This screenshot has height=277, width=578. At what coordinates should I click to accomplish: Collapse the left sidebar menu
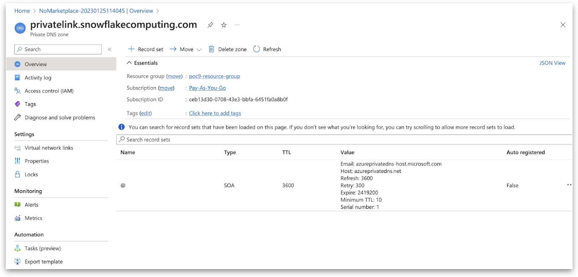coord(109,49)
